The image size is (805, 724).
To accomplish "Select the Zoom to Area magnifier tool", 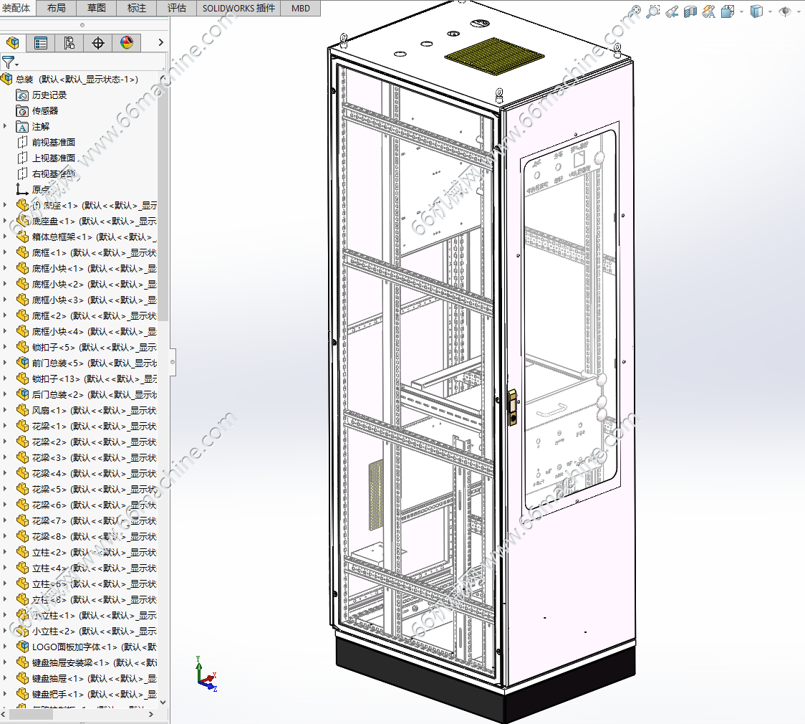I will point(653,11).
